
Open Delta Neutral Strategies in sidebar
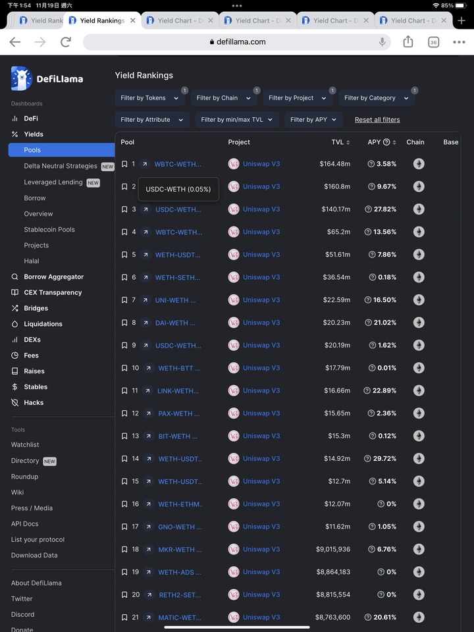tap(61, 166)
